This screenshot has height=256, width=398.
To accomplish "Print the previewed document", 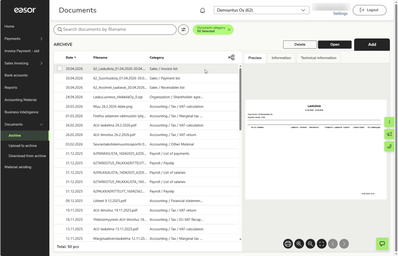I will click(288, 244).
